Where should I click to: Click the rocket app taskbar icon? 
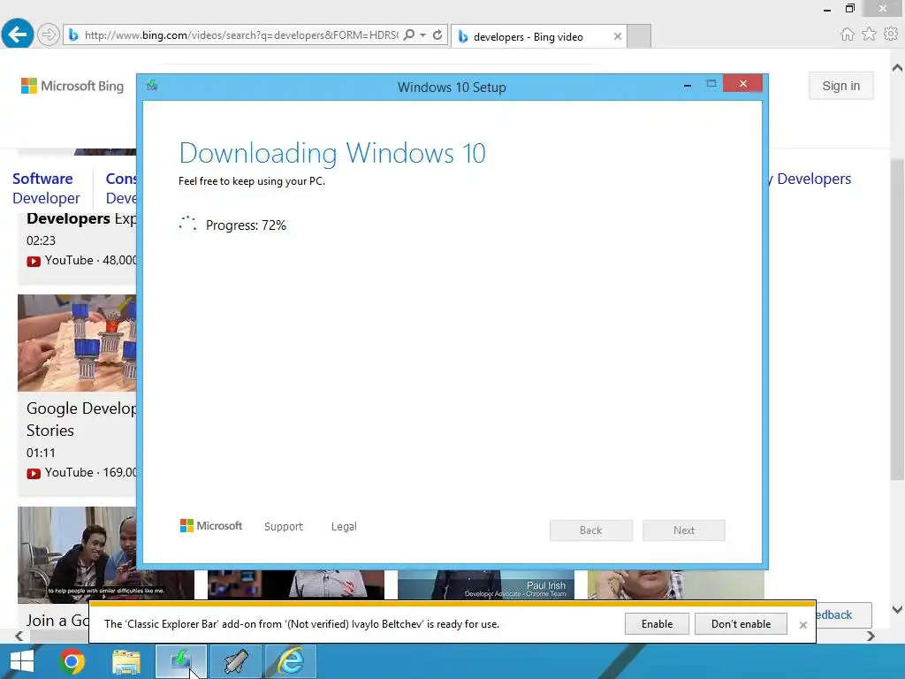(235, 661)
